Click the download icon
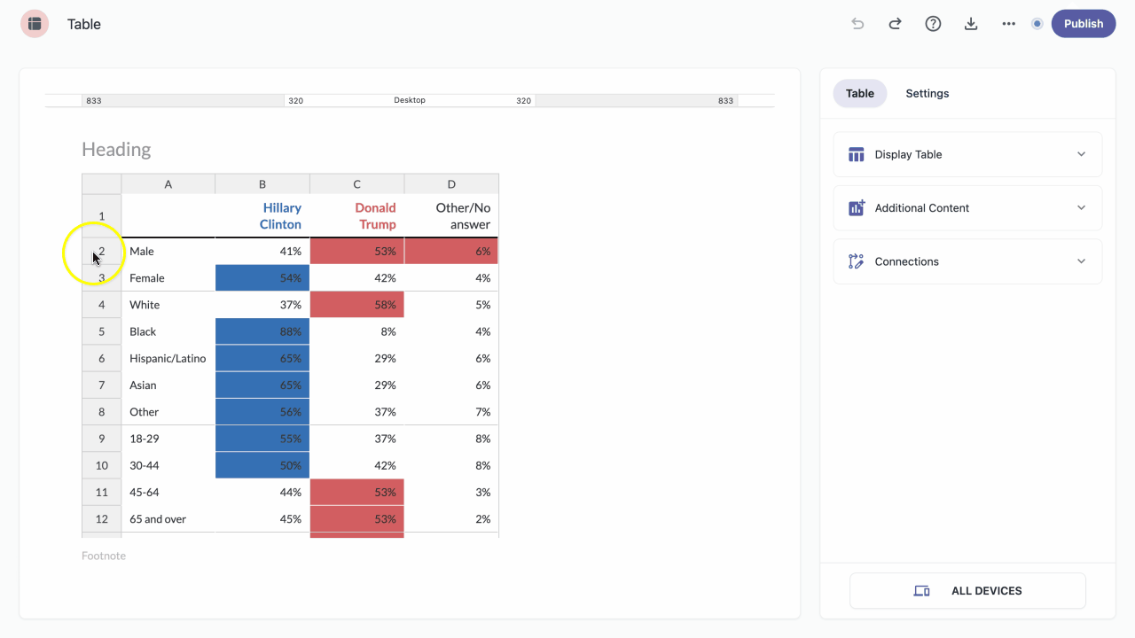This screenshot has height=638, width=1135. (x=971, y=24)
